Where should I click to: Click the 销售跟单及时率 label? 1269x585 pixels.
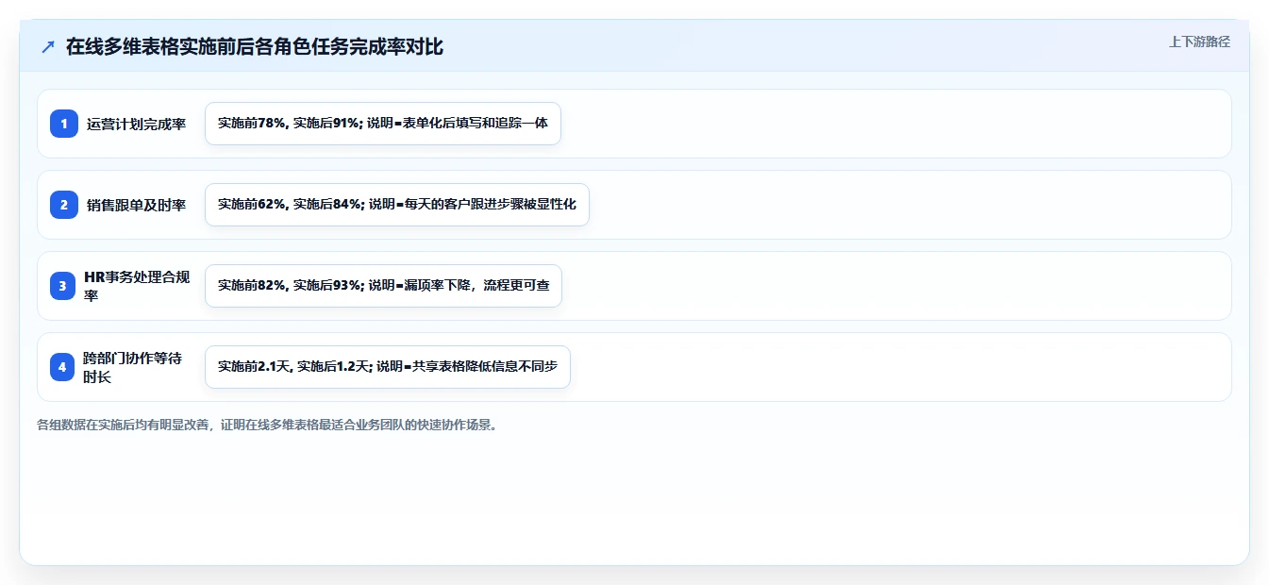point(137,205)
